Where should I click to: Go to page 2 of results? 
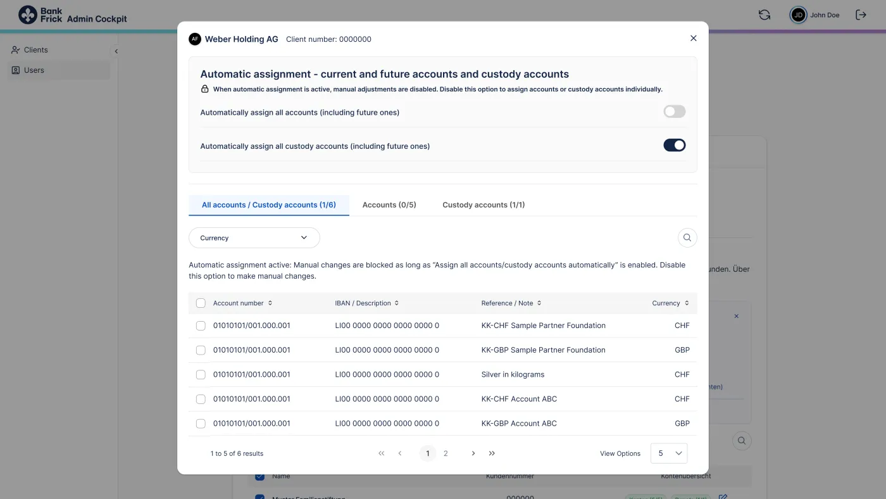point(446,453)
